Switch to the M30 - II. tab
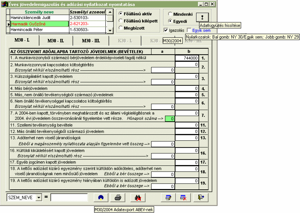Screen dimensions: 300x213 pyautogui.click(x=55, y=41)
